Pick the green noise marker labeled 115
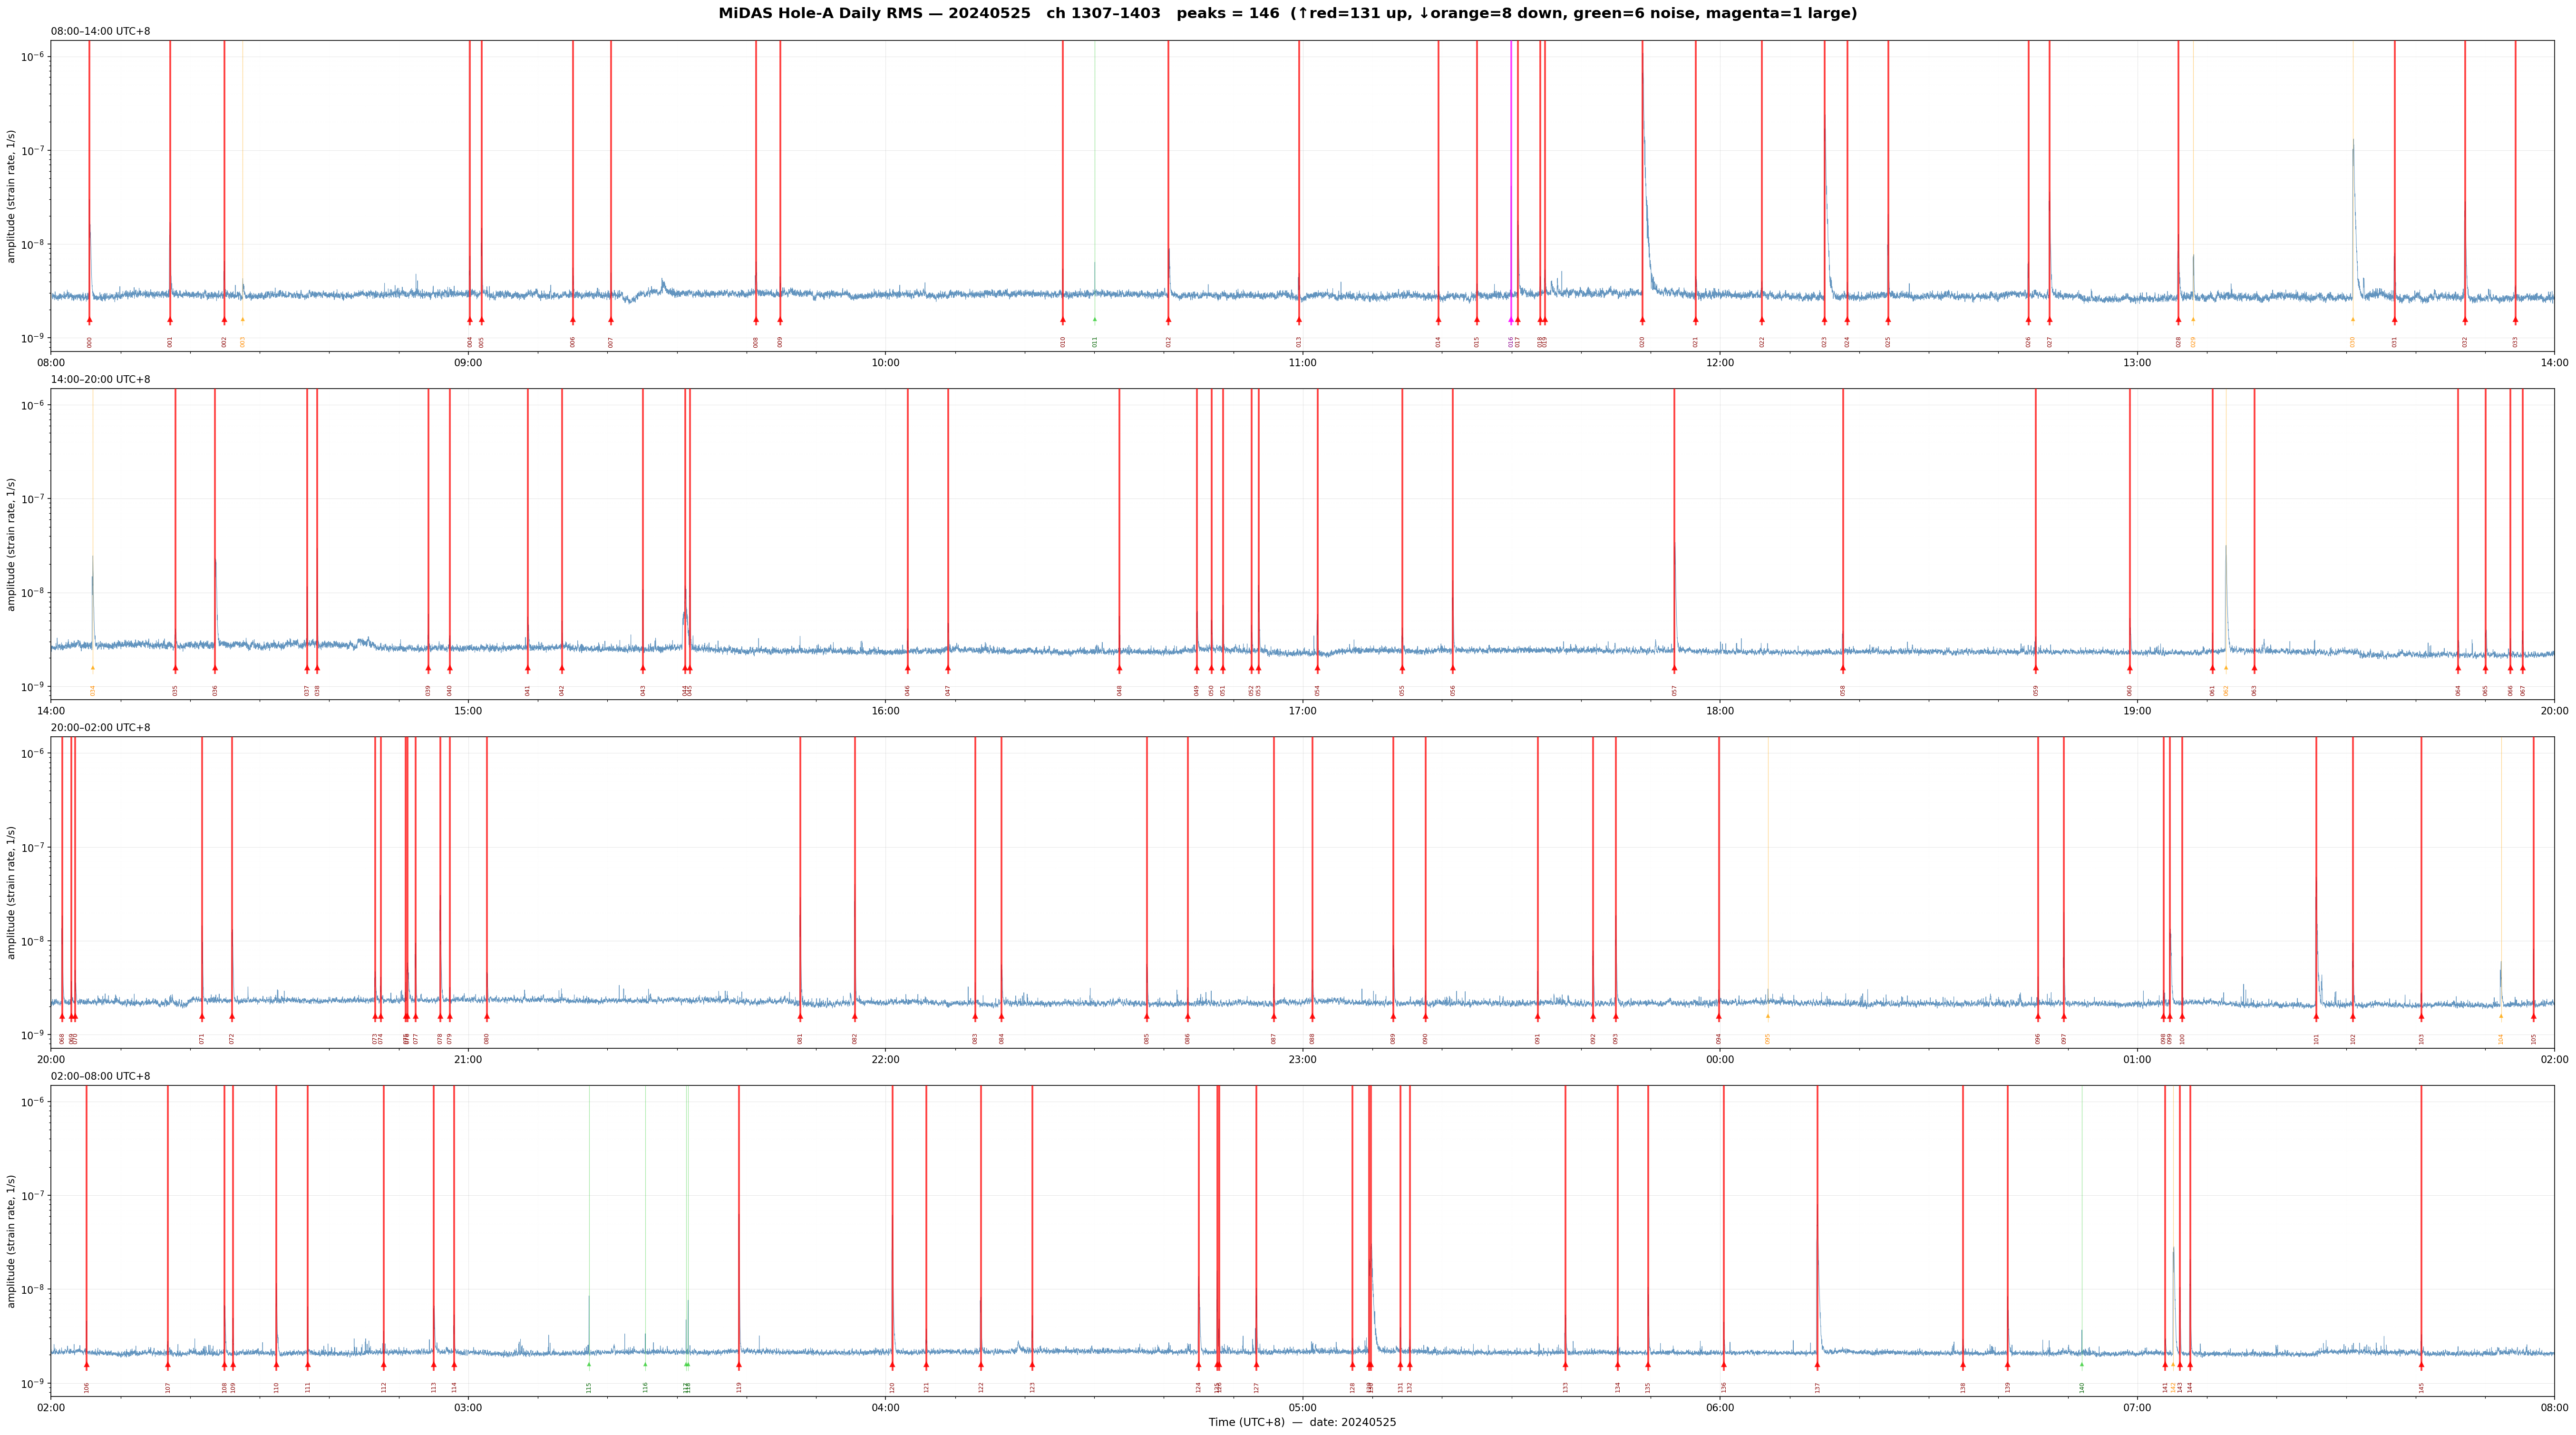2576x1435 pixels. 589,1365
